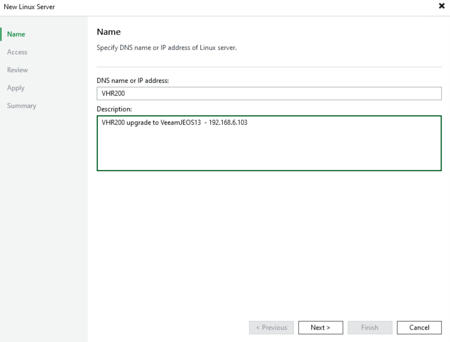Click the Finish button
450x342 pixels.
tap(370, 327)
